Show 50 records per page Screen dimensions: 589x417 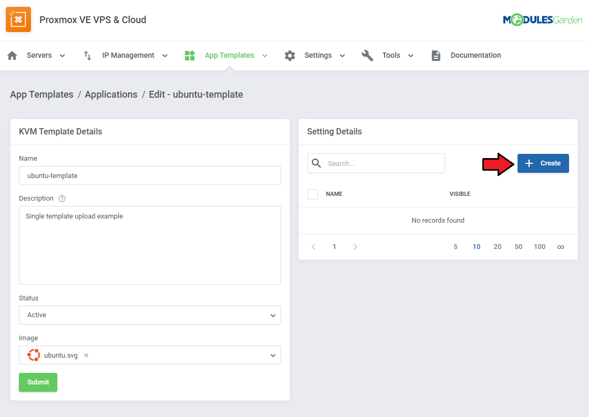point(519,247)
